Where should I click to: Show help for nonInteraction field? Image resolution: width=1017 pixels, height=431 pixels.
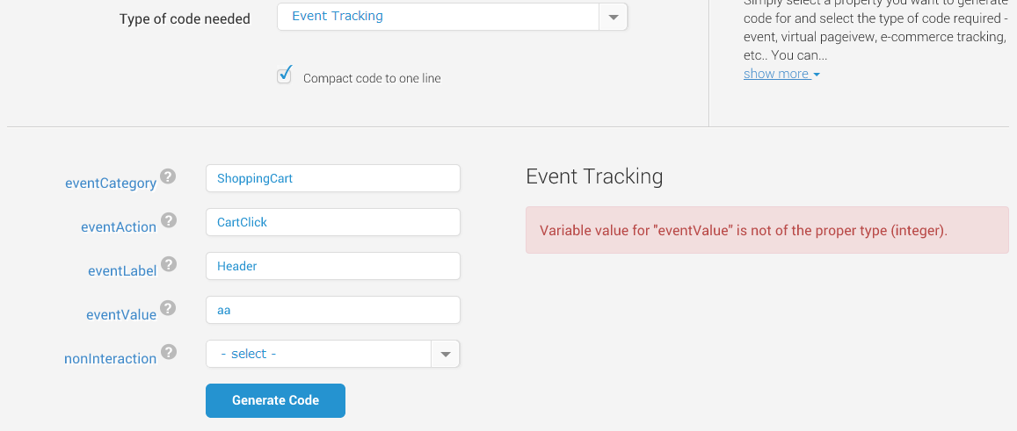[168, 352]
